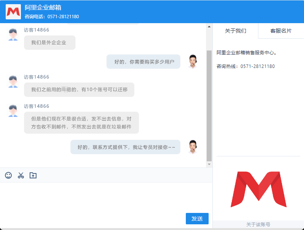Switch to the 关于我们 tab
Viewport: 304px width, 230px height.
[x=235, y=31]
